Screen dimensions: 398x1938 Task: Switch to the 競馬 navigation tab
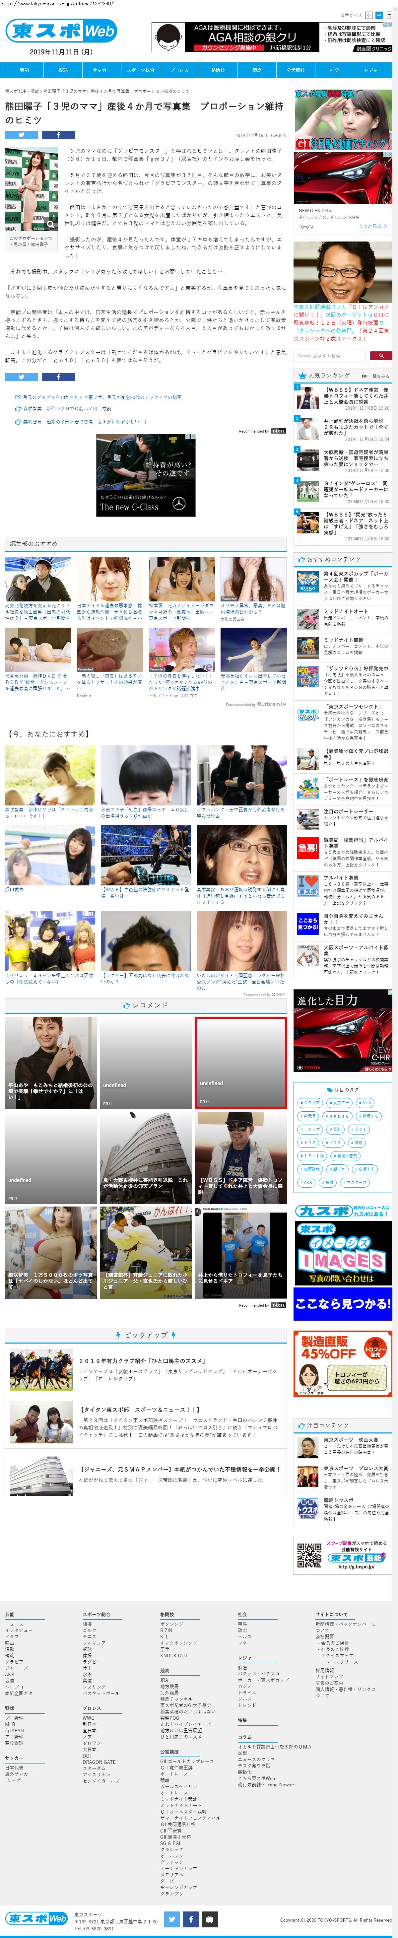(257, 70)
